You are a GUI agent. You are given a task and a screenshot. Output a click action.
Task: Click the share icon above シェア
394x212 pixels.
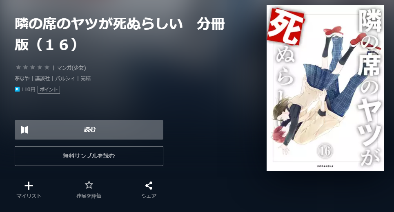click(x=149, y=186)
